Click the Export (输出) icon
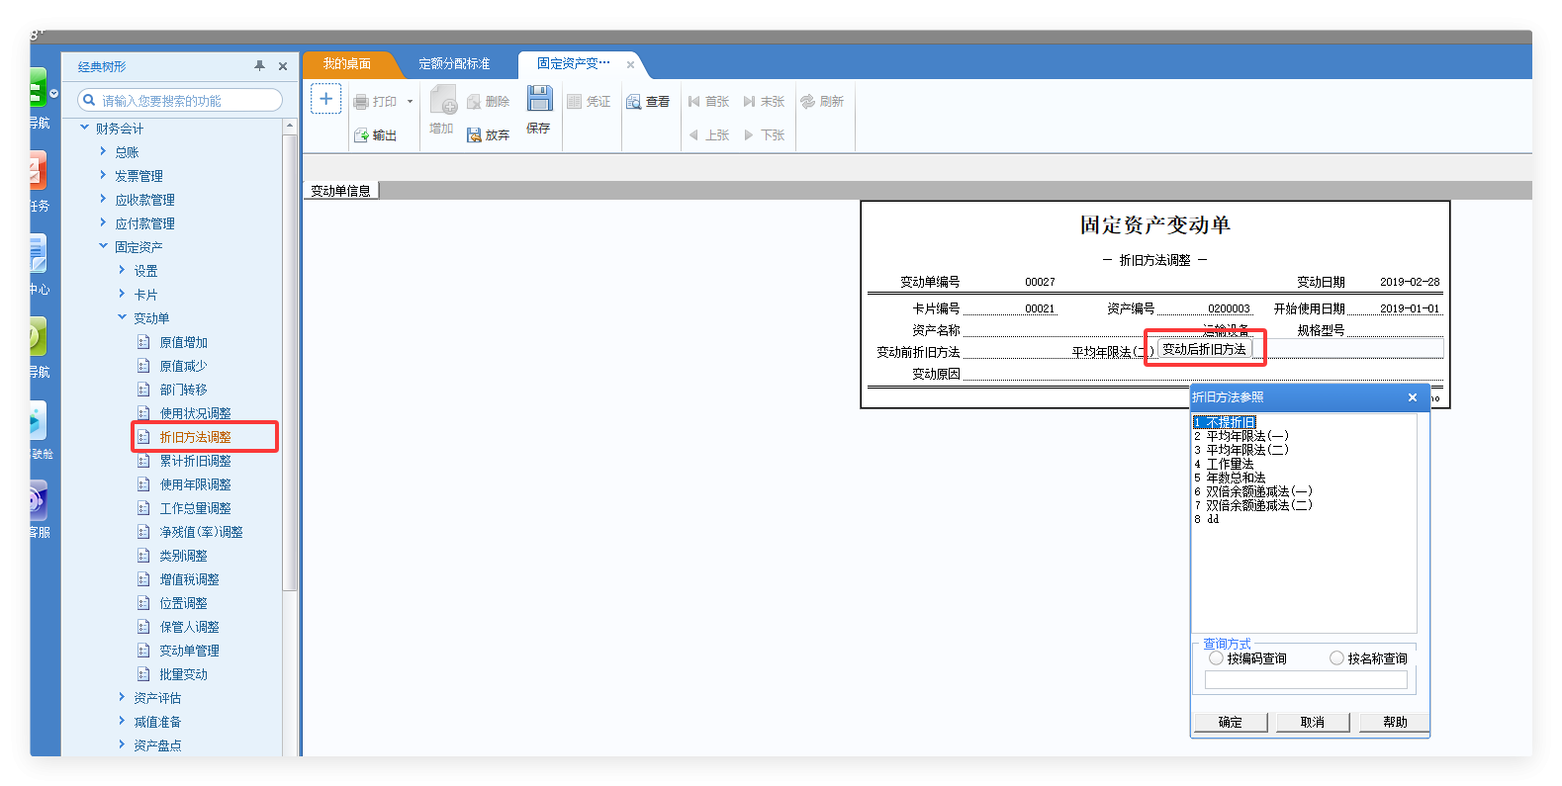The image size is (1562, 786). point(362,135)
